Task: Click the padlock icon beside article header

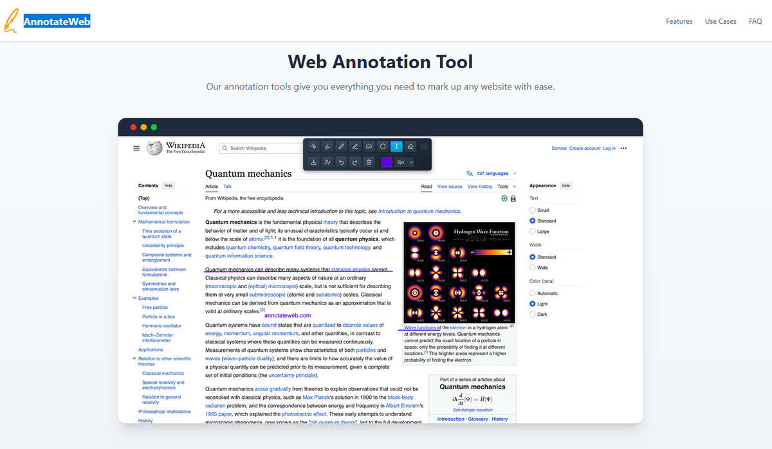Action: coord(513,199)
